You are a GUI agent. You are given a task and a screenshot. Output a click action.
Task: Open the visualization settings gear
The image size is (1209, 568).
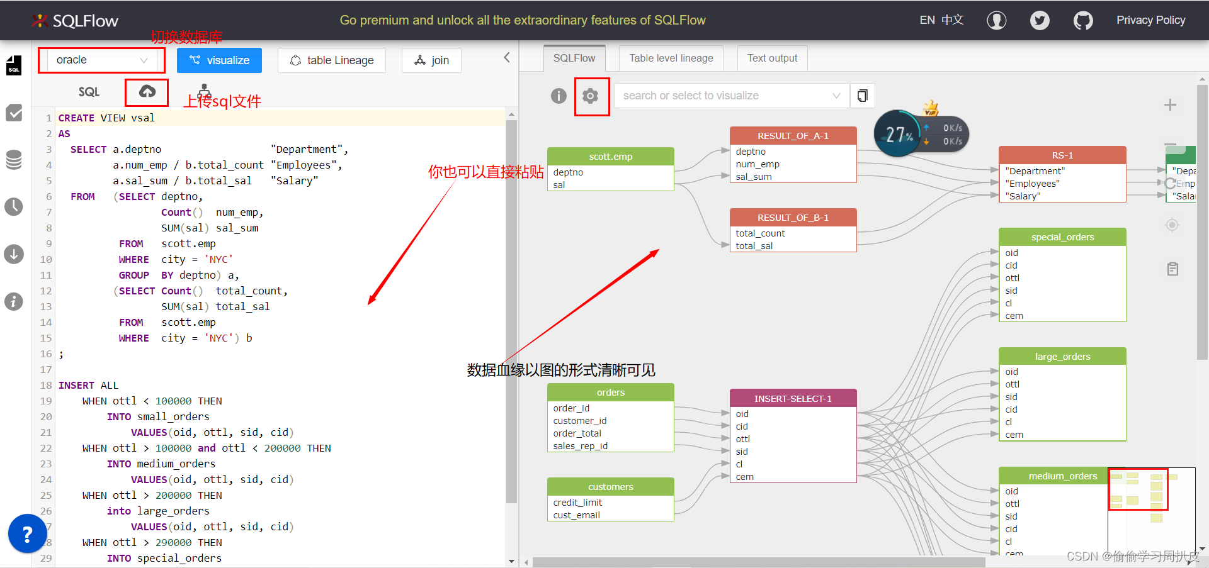point(591,96)
